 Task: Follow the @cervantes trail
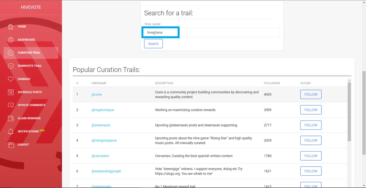click(x=311, y=156)
